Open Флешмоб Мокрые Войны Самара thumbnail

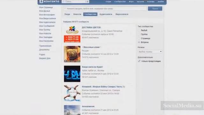[72, 94]
